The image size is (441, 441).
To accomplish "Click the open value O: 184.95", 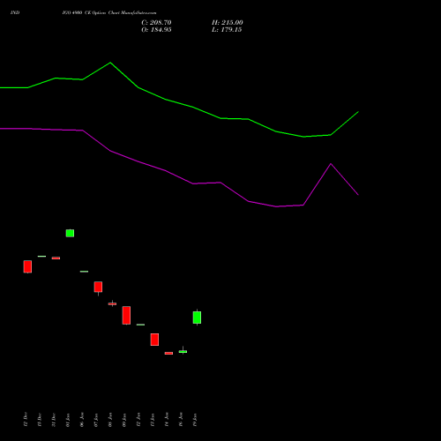I will pyautogui.click(x=156, y=30).
